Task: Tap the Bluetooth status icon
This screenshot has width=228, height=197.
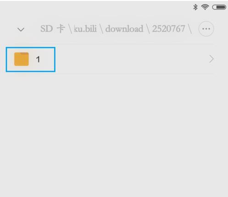Action: tap(195, 7)
